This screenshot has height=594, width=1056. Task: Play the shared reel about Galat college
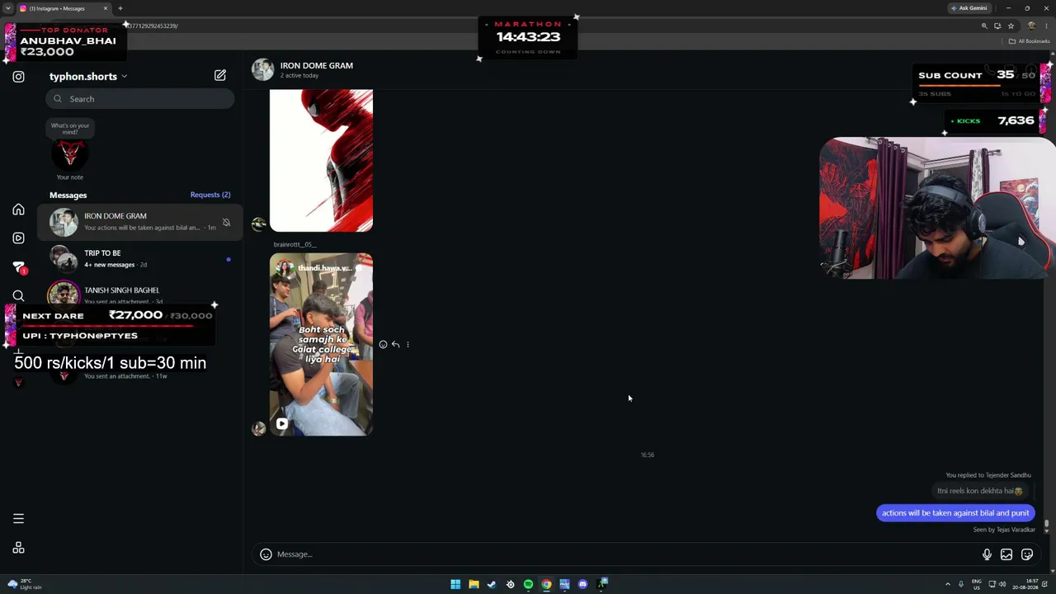321,345
